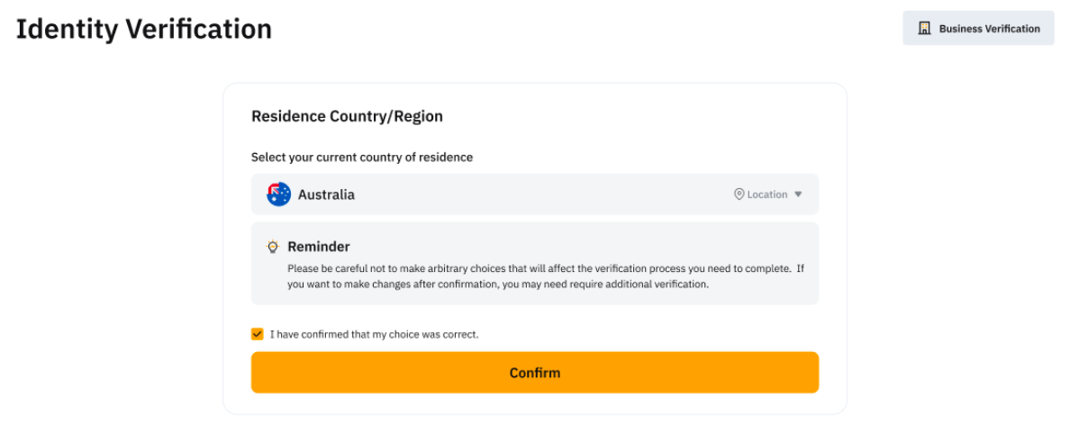1070x434 pixels.
Task: Click the 'additional verification' line of the reminder
Action: point(498,285)
